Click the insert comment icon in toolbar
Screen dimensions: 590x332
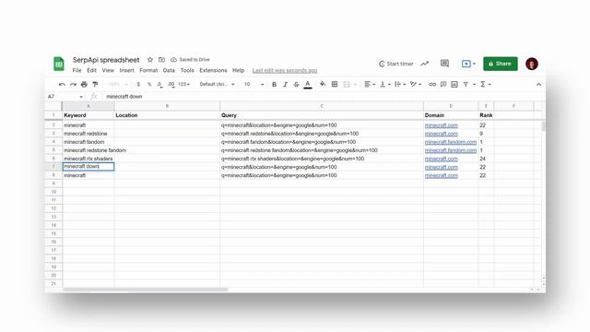point(443,84)
